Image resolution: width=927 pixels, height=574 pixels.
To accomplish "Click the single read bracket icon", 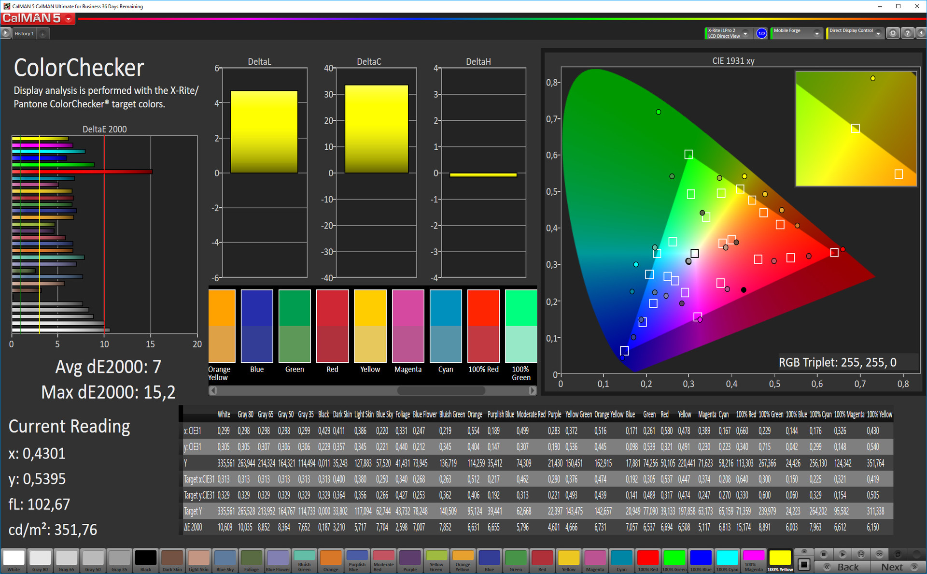I will pos(861,554).
